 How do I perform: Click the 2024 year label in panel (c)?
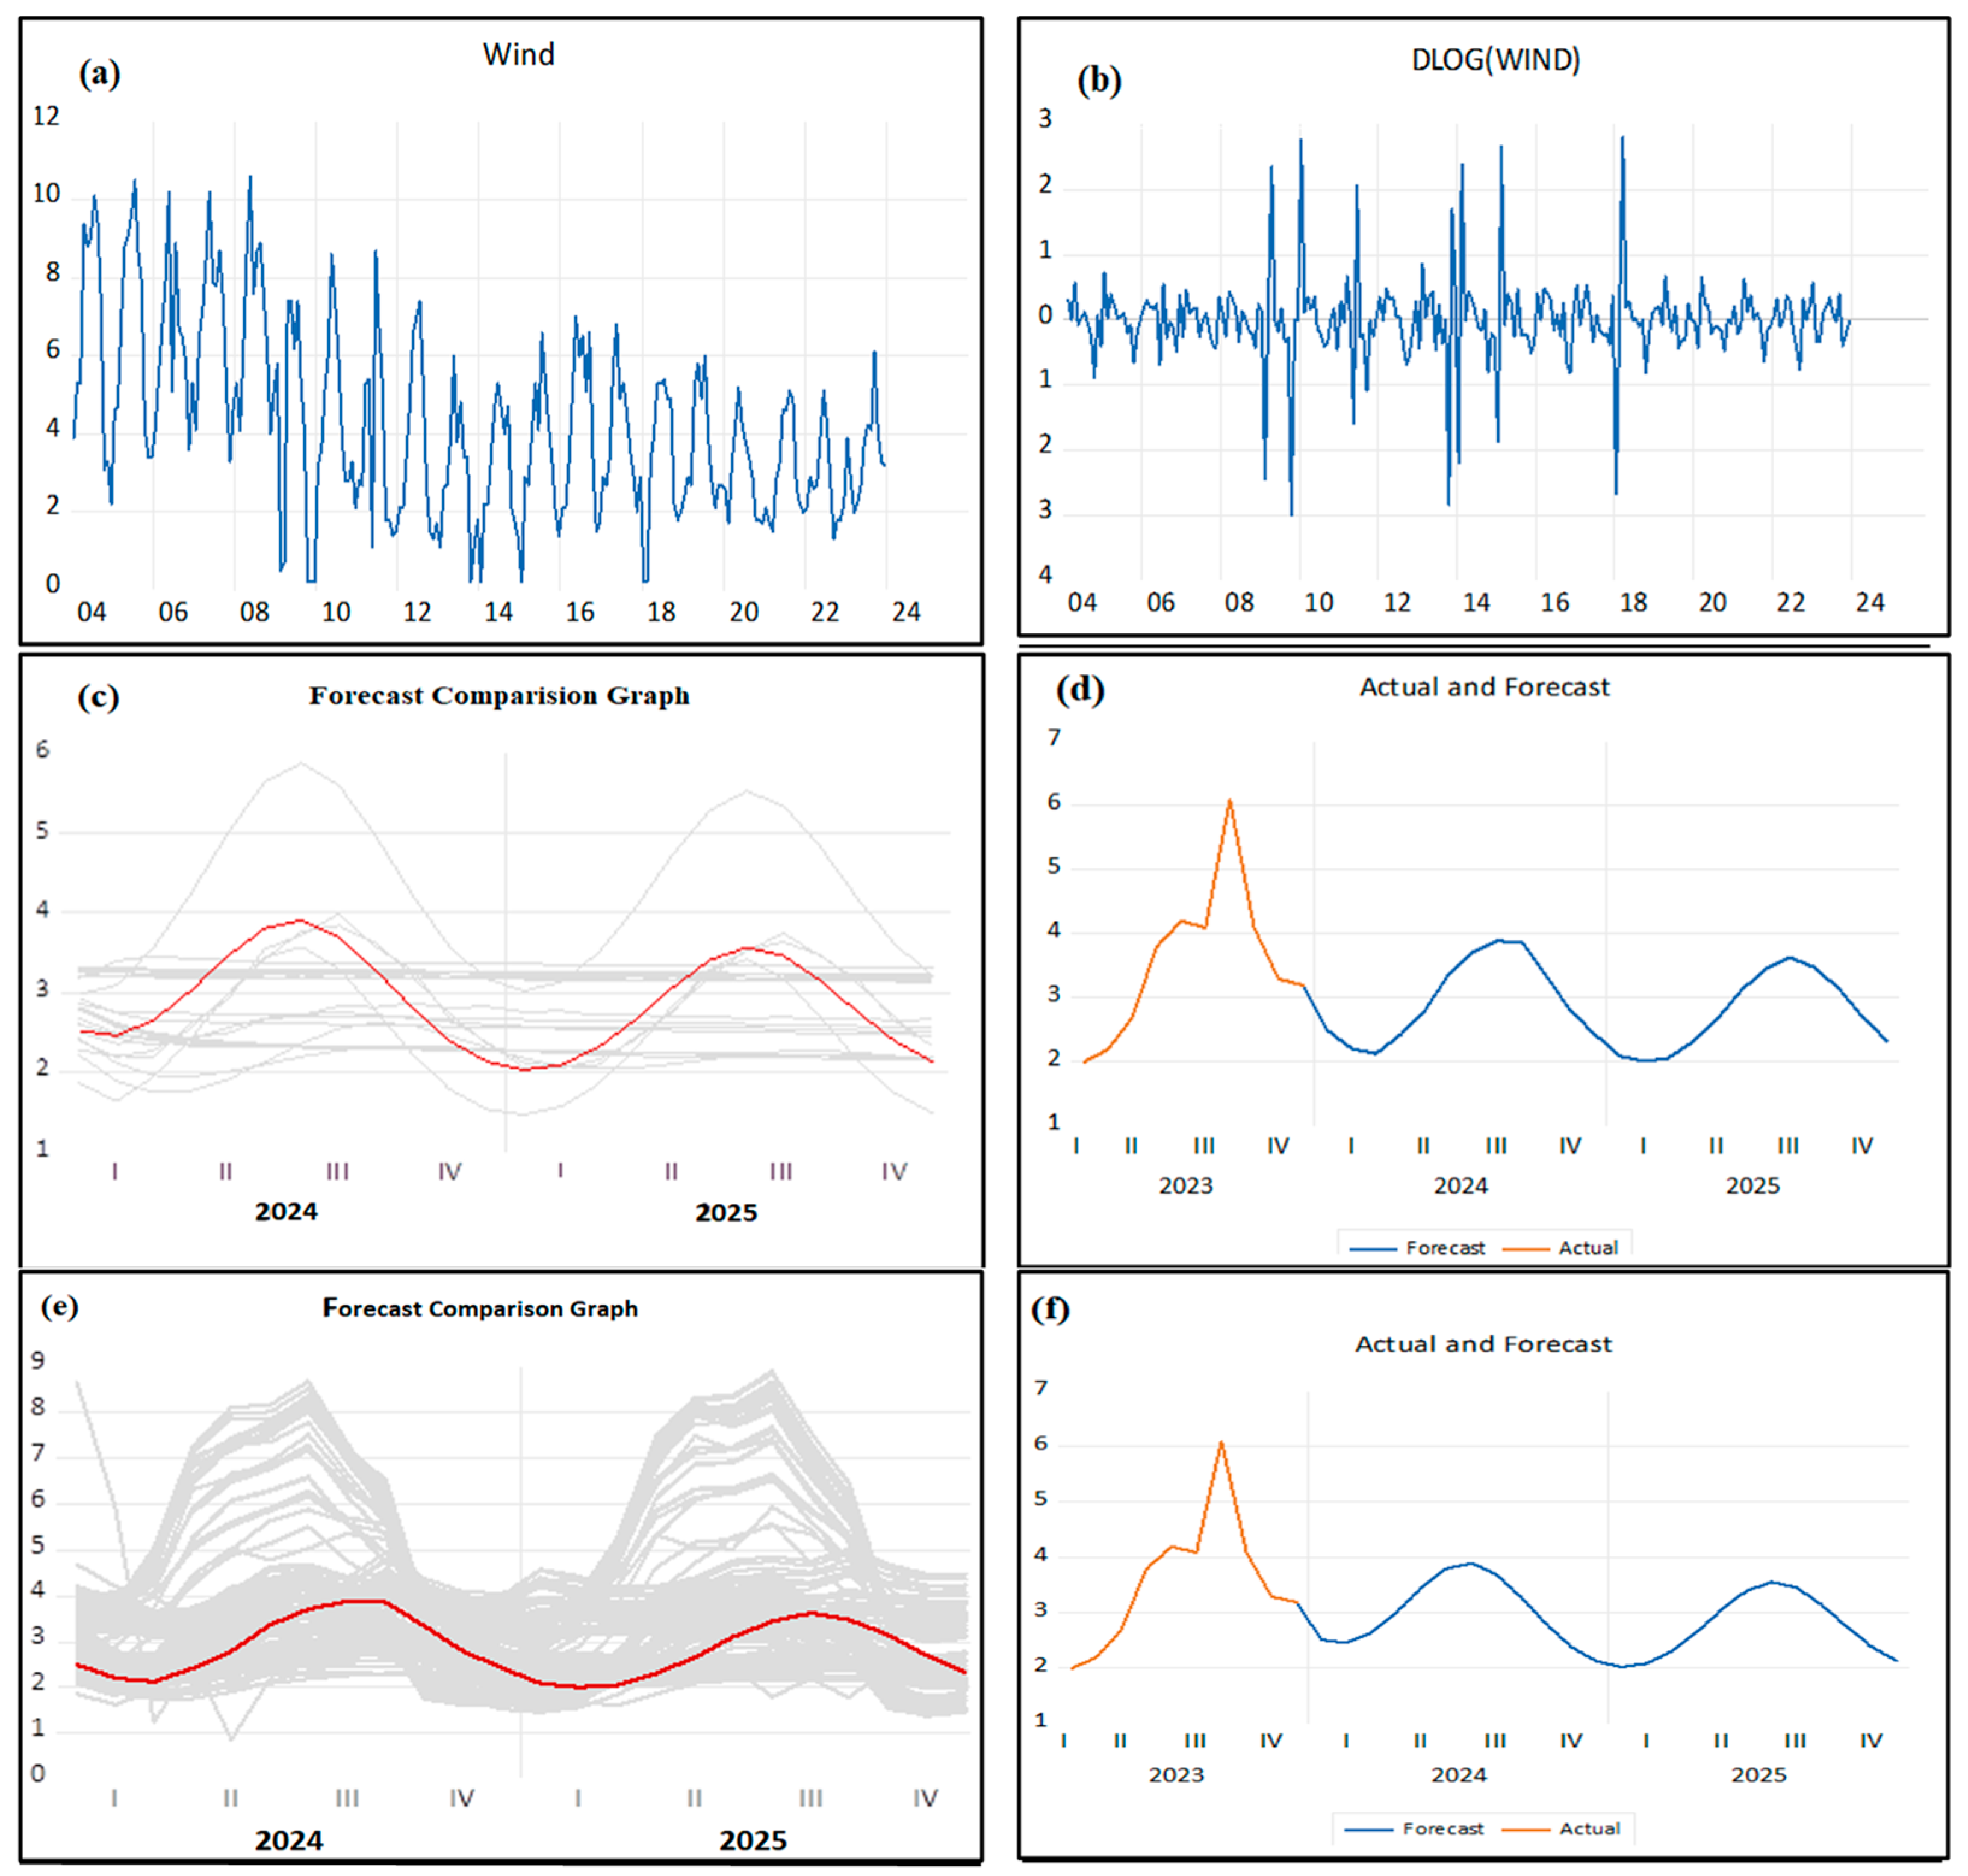(x=286, y=1212)
